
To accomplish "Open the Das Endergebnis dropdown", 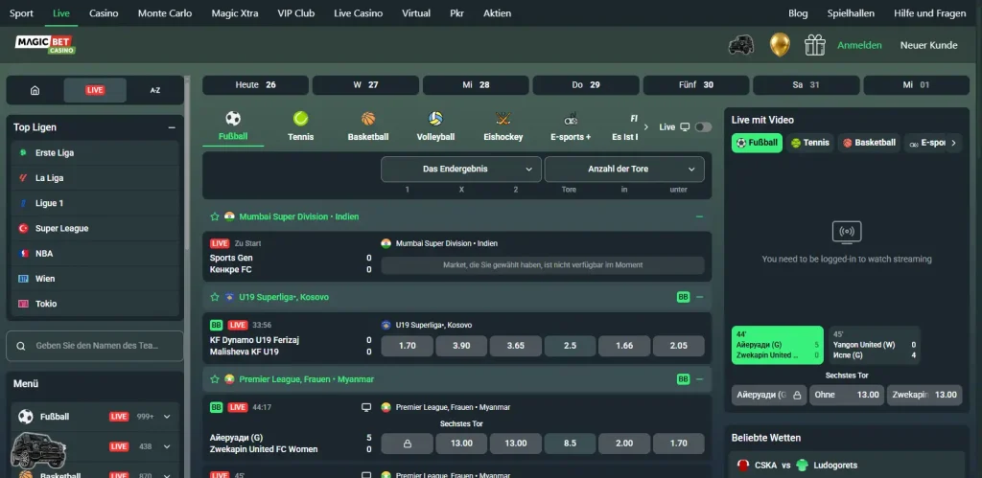I will point(461,169).
